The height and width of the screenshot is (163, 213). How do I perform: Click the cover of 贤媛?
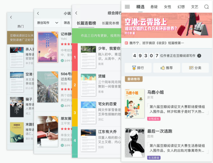(x=88, y=85)
